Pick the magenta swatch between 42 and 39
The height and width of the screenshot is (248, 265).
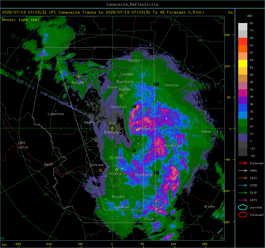click(243, 93)
